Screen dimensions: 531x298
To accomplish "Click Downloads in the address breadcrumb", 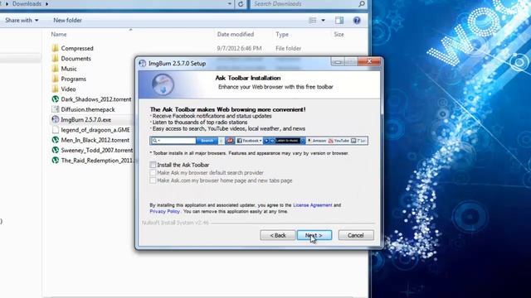I will [27, 4].
